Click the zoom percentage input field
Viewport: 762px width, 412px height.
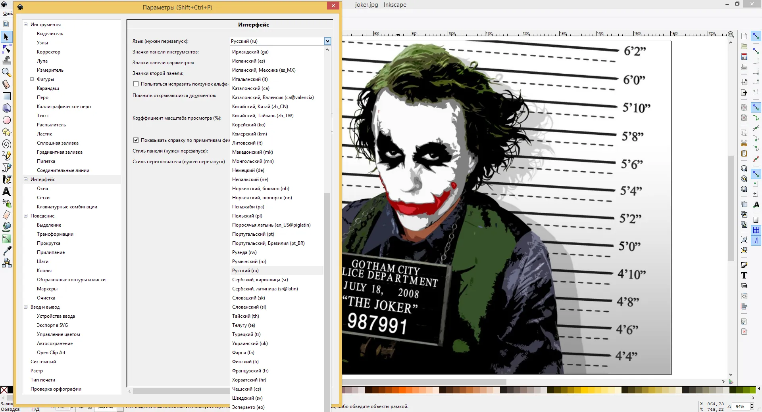(x=741, y=406)
